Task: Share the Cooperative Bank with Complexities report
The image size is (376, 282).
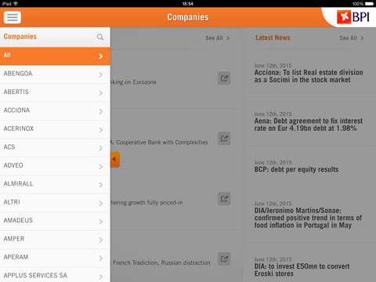Action: tap(224, 139)
